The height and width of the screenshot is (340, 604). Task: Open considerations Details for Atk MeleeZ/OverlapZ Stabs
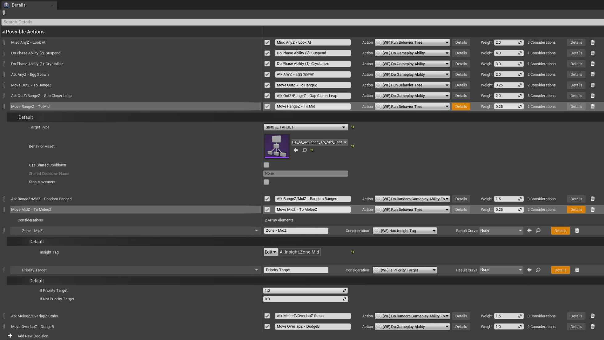[576, 316]
